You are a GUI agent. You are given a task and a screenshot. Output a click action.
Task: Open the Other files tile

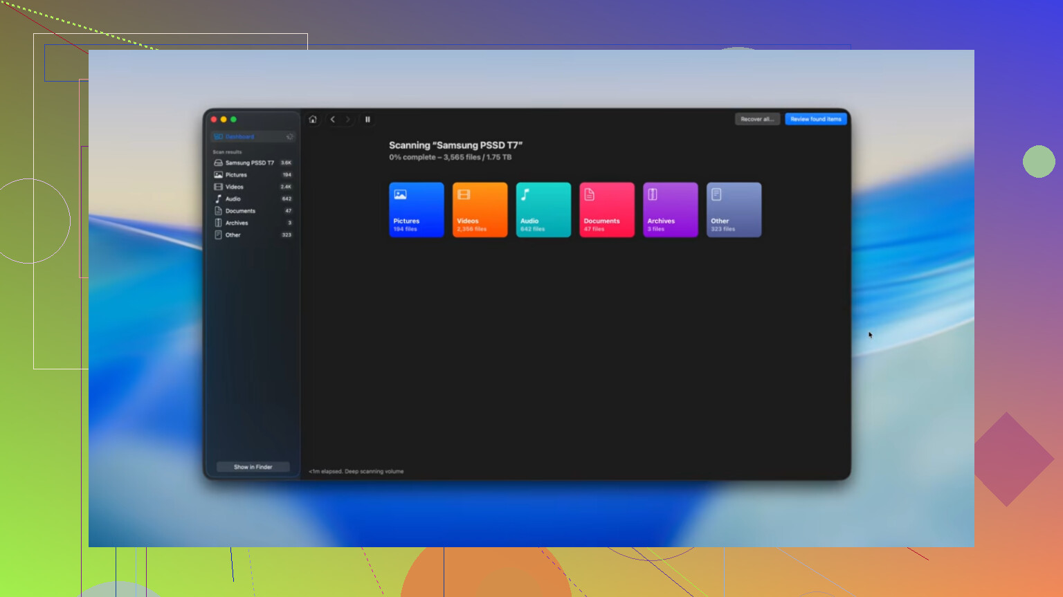pyautogui.click(x=734, y=210)
